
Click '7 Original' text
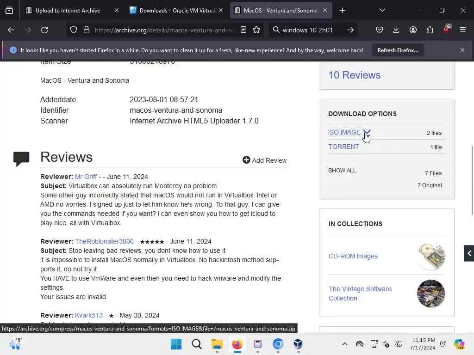click(430, 185)
